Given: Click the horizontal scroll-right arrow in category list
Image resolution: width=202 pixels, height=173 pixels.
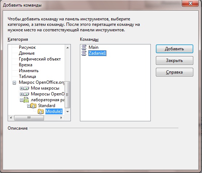Looking at the screenshot, I should tap(61, 118).
